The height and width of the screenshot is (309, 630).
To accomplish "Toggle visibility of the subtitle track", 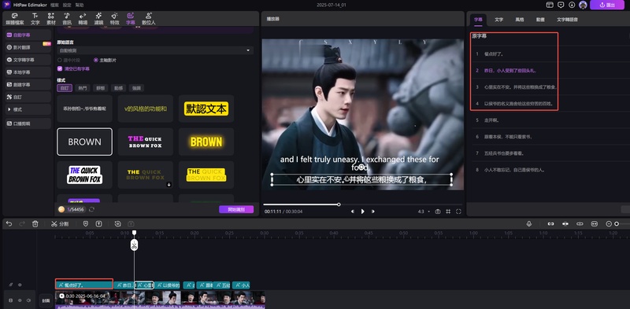I will pyautogui.click(x=20, y=285).
